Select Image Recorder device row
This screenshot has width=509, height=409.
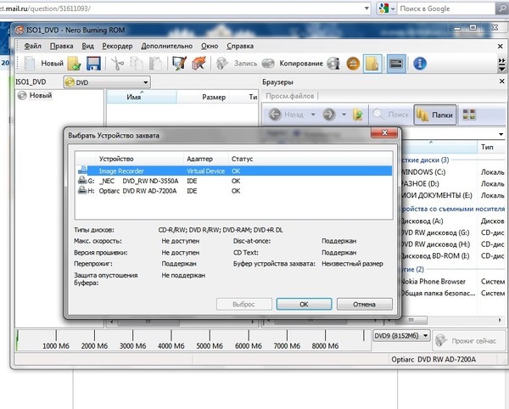(x=234, y=171)
